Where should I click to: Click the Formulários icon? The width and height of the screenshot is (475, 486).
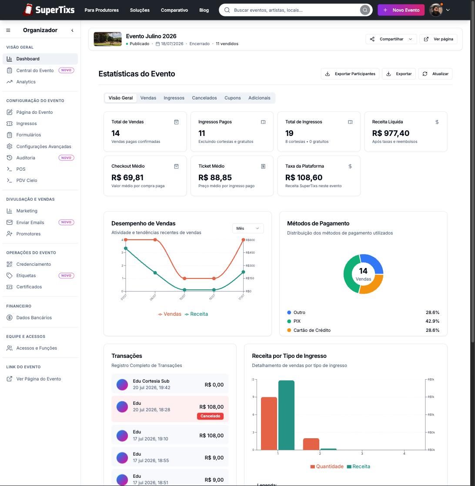tap(10, 135)
